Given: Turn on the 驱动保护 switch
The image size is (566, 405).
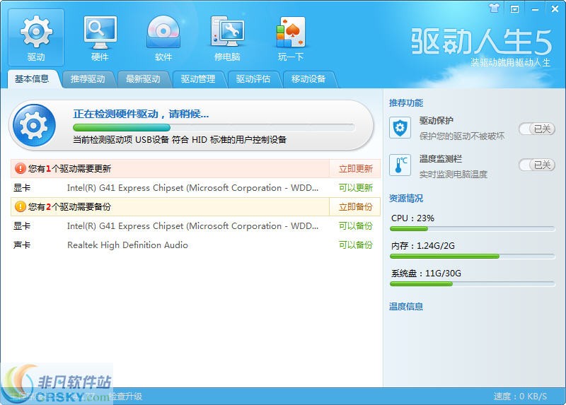Looking at the screenshot, I should point(537,129).
